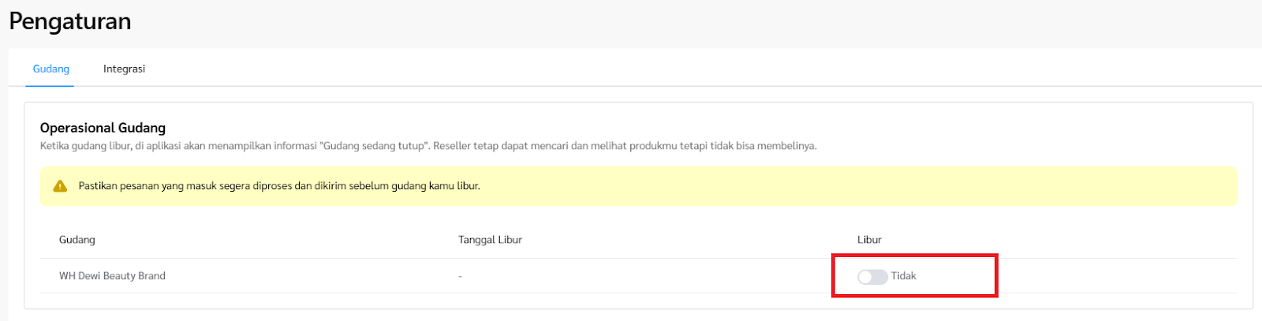Viewport: 1262px width, 321px height.
Task: Switch to the Integrasi tab
Action: (124, 69)
